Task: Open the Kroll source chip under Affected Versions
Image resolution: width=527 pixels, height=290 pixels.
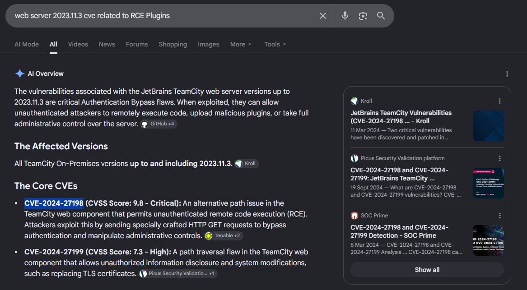Action: click(x=247, y=163)
